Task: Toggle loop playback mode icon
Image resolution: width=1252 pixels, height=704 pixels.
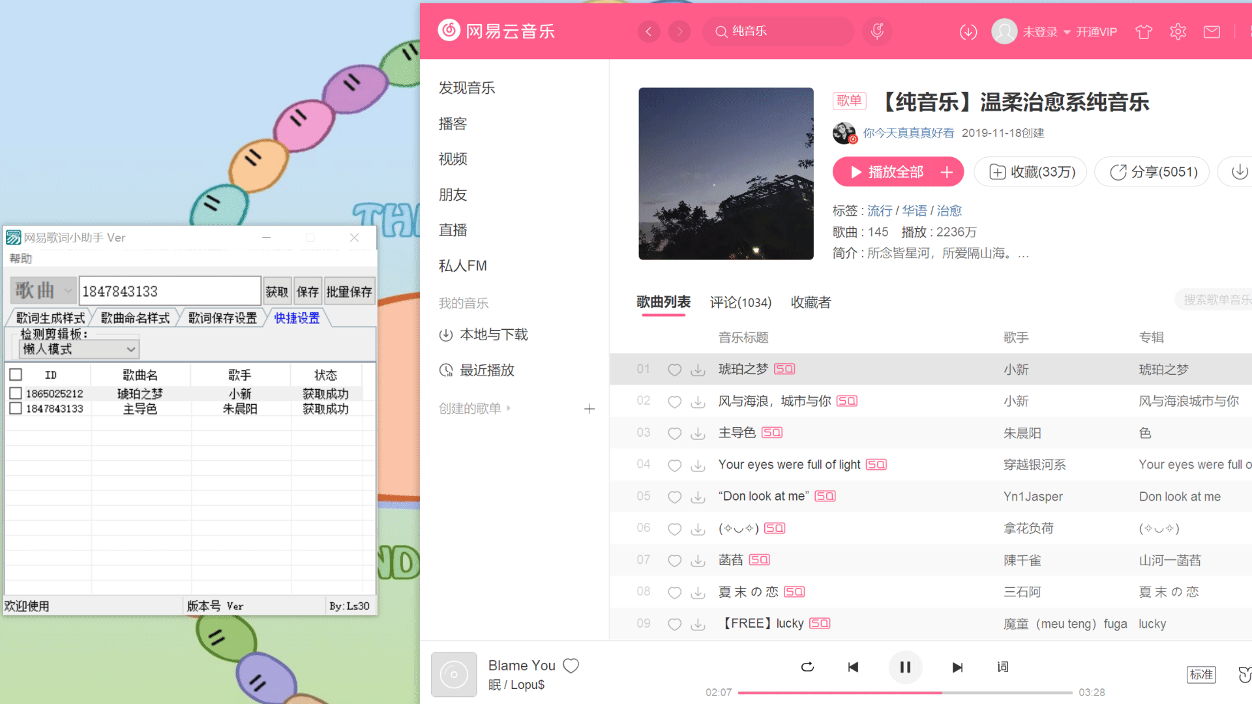Action: tap(807, 667)
